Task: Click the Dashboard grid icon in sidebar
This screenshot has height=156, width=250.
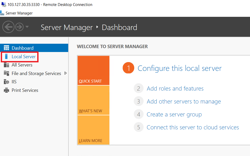Action: point(6,48)
